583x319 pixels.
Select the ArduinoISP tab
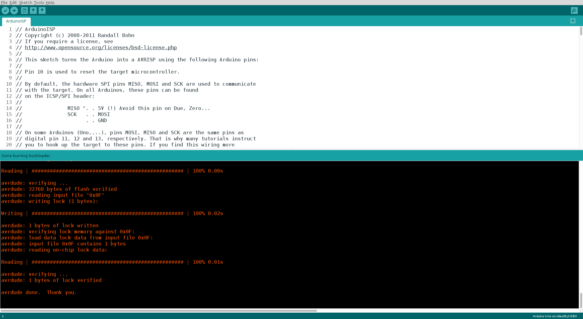pyautogui.click(x=16, y=21)
